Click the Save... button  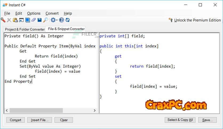[207, 120]
